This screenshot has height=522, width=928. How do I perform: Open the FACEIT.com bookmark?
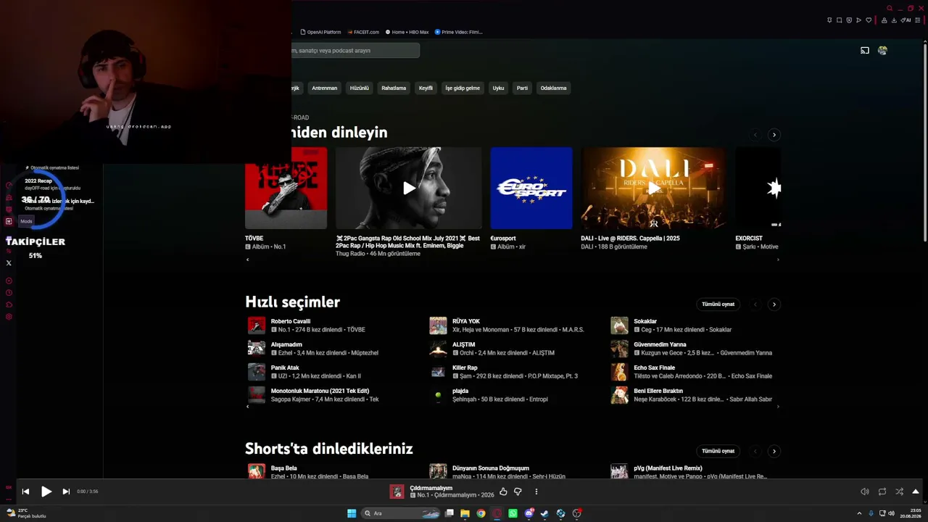(x=363, y=32)
